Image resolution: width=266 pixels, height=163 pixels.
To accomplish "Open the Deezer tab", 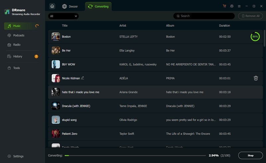I will (x=70, y=6).
